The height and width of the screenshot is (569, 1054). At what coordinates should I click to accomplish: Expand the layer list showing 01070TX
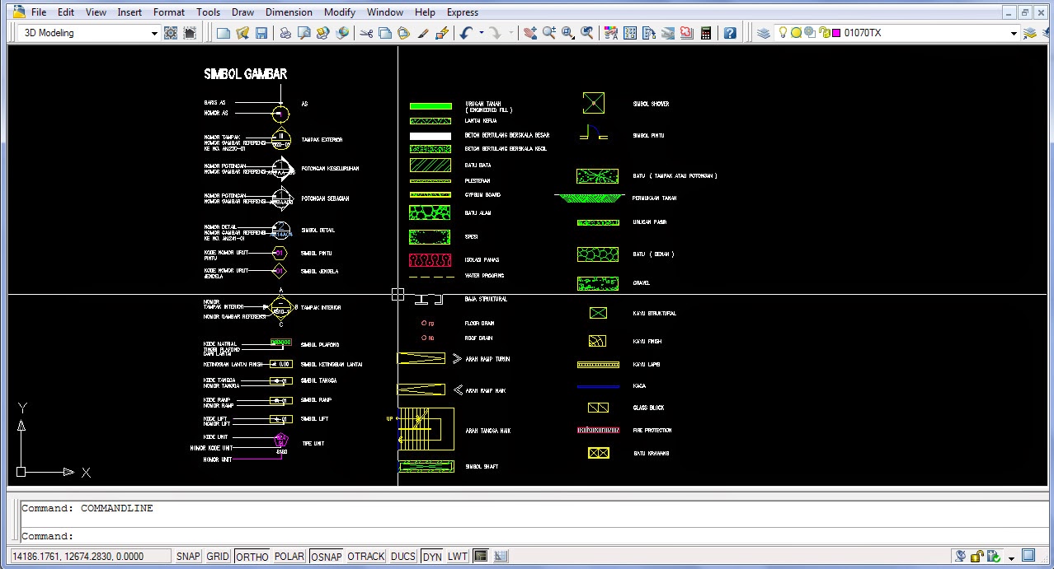tap(1014, 33)
